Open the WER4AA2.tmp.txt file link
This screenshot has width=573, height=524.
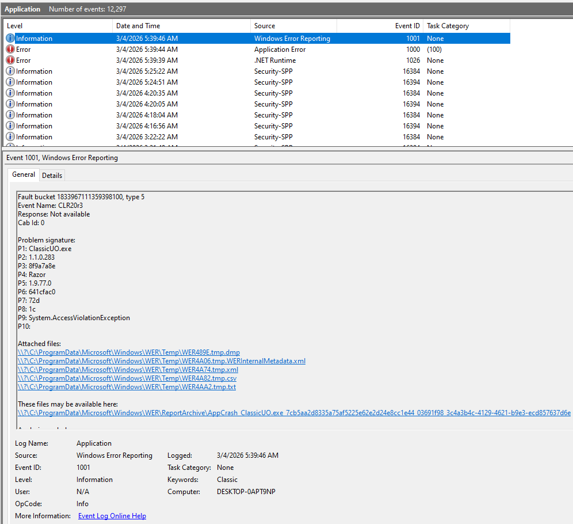click(127, 387)
